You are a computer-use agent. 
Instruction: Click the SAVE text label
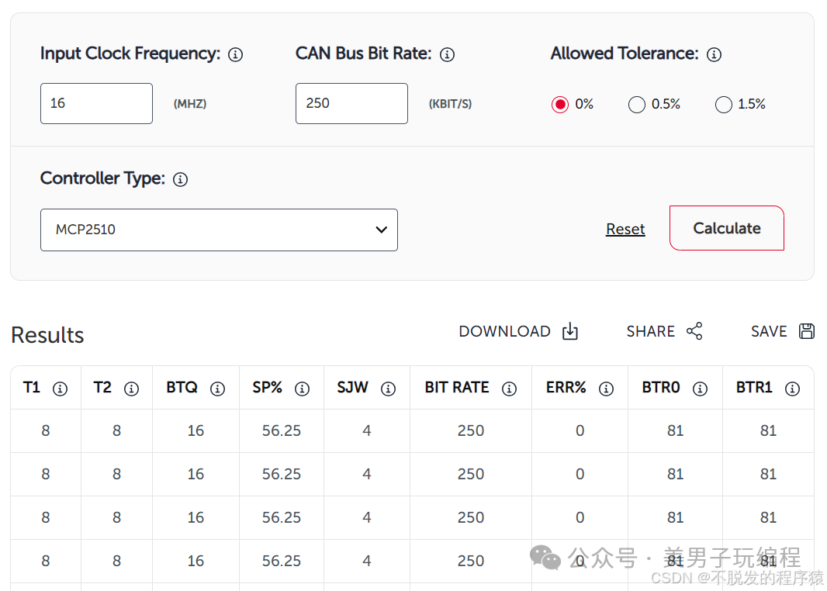click(769, 331)
